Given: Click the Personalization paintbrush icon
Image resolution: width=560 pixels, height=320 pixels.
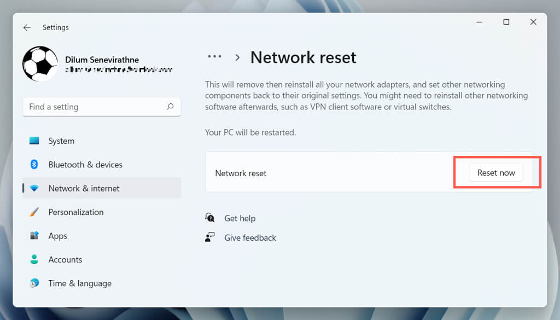Looking at the screenshot, I should click(x=34, y=212).
